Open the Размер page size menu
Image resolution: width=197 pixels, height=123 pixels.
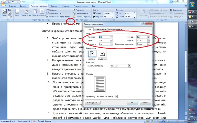pos(35,13)
